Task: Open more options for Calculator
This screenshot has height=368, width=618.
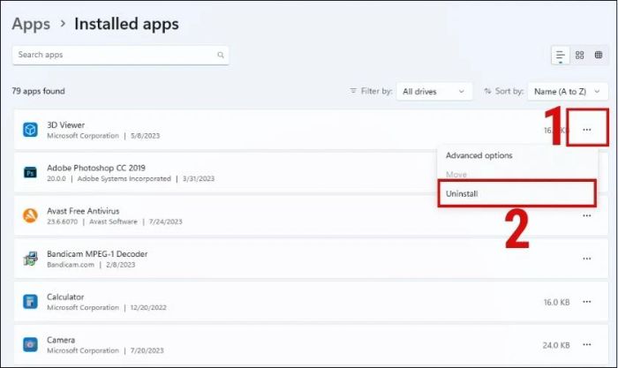Action: (x=586, y=302)
